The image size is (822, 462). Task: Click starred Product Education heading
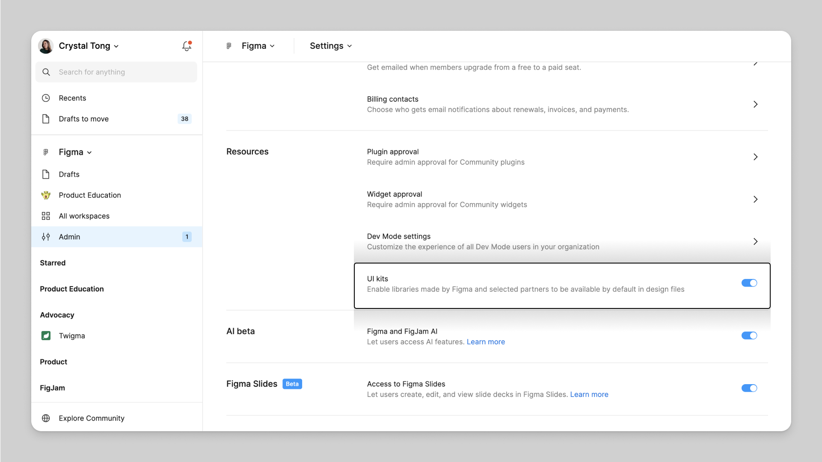72,289
